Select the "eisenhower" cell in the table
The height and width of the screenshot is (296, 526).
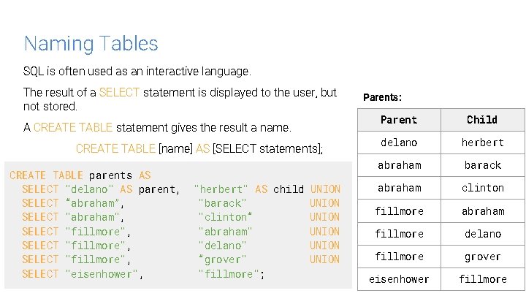click(x=399, y=279)
